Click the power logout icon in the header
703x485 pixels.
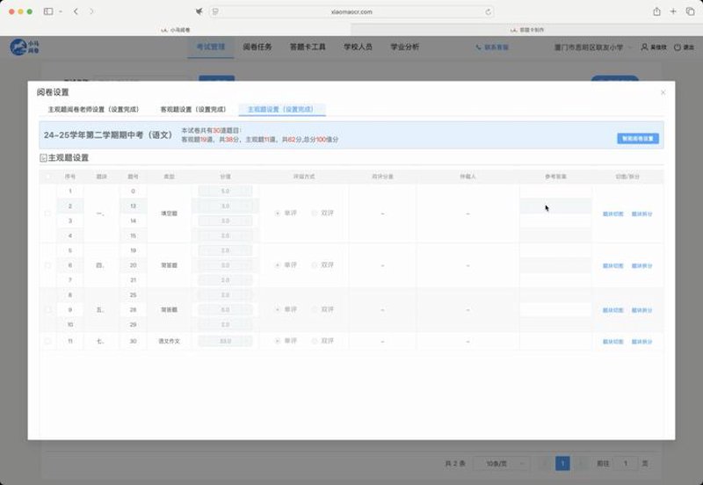pyautogui.click(x=678, y=47)
